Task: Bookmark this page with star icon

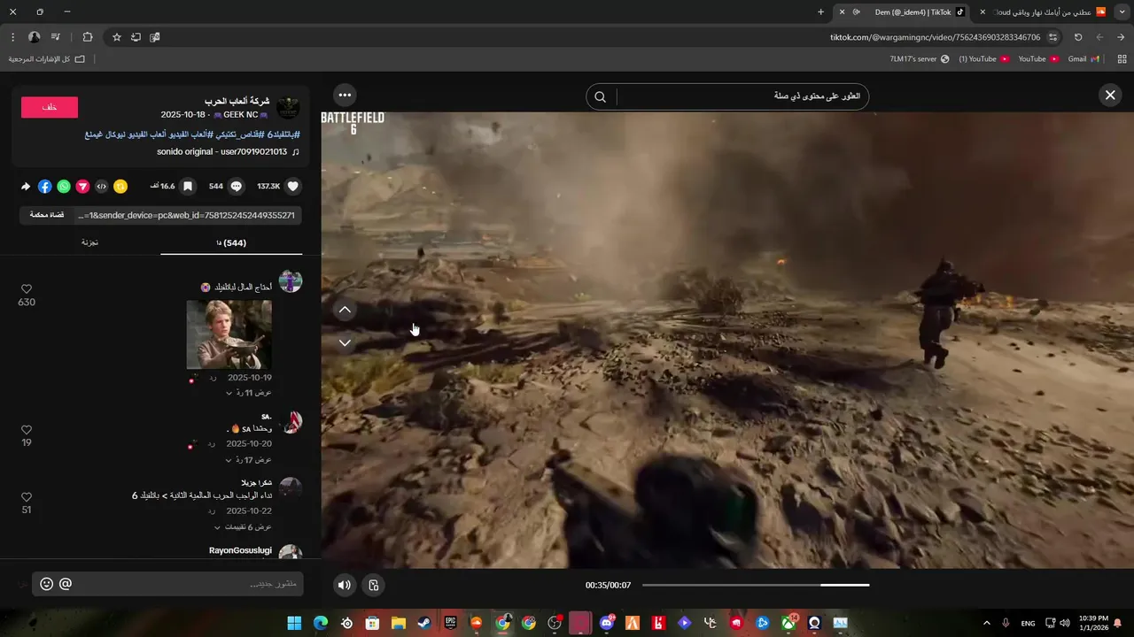Action: pyautogui.click(x=116, y=37)
